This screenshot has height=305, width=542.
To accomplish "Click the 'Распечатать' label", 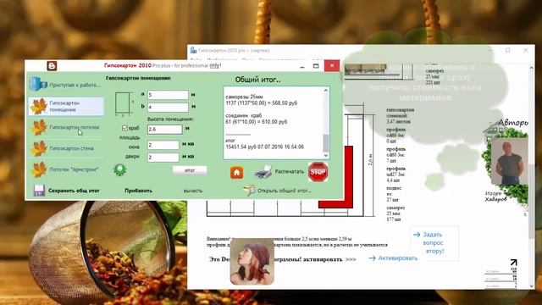I will pos(290,171).
